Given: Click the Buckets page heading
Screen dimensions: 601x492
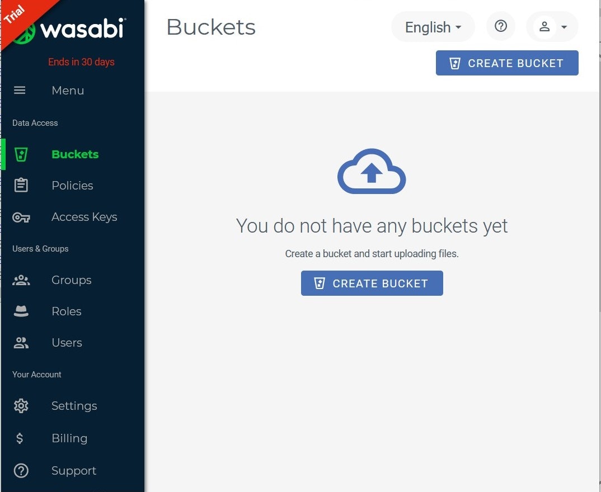Looking at the screenshot, I should point(211,27).
